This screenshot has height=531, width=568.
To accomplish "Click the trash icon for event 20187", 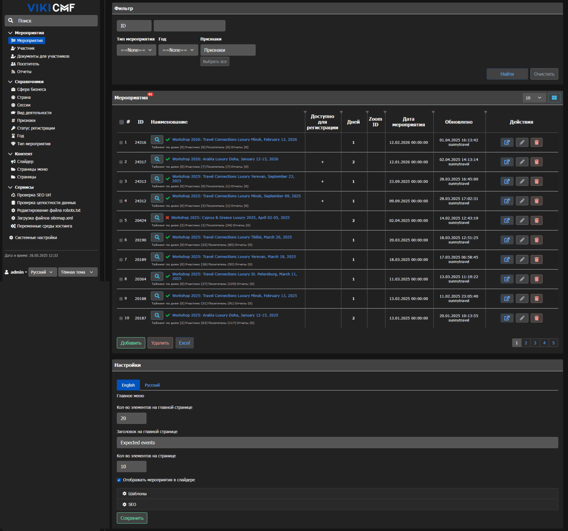I will pos(536,318).
